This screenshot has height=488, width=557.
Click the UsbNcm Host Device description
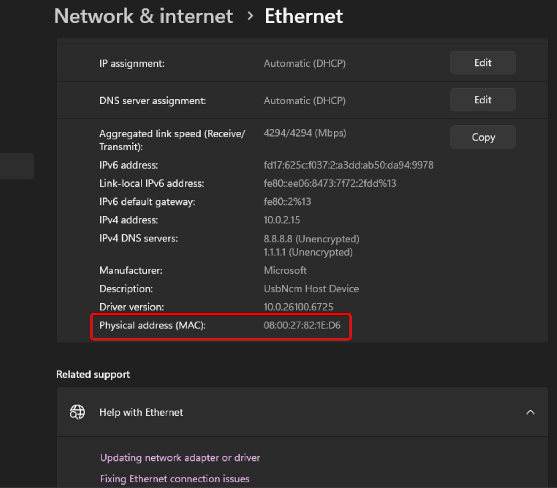[x=311, y=289]
